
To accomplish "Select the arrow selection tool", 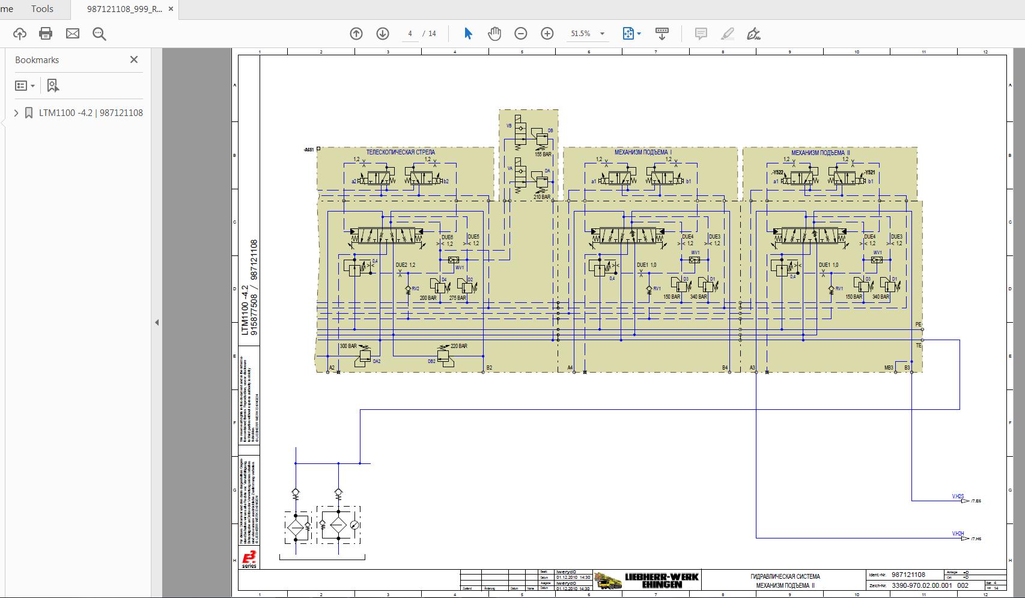I will [467, 34].
